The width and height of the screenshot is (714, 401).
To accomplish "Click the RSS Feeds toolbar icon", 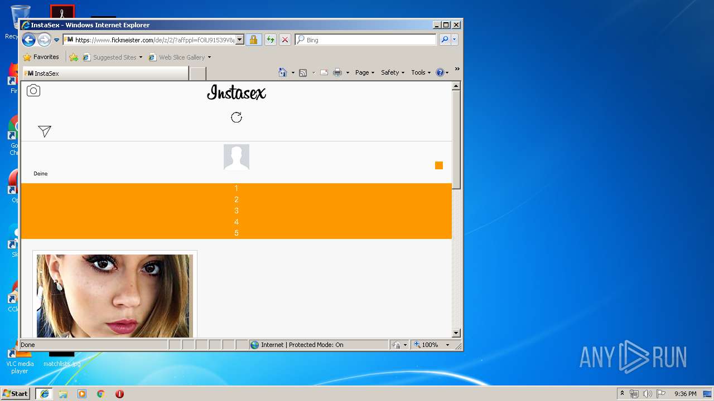I will coord(303,72).
